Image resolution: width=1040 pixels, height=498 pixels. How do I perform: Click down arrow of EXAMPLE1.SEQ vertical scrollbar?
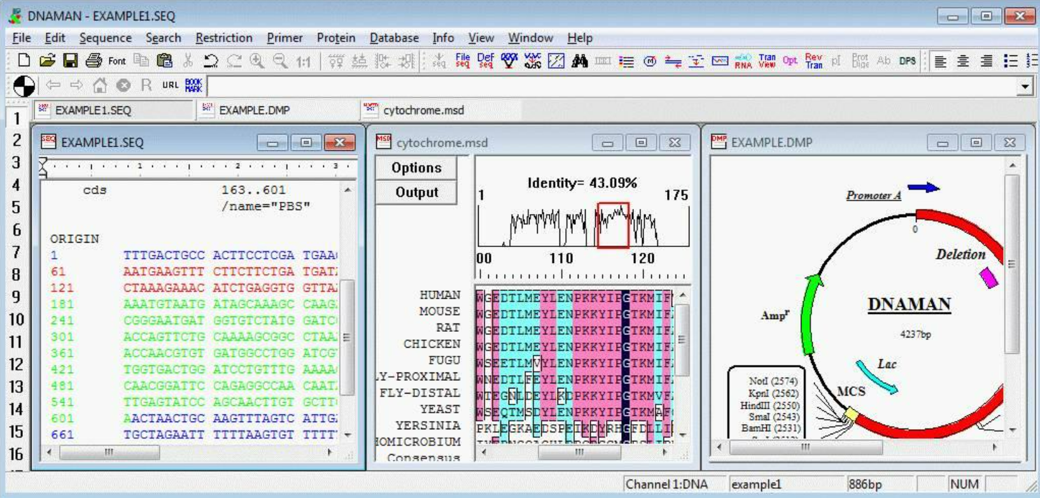[x=348, y=435]
